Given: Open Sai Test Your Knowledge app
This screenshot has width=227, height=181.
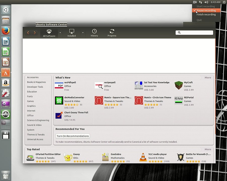Looking at the screenshot, I should coord(152,86).
